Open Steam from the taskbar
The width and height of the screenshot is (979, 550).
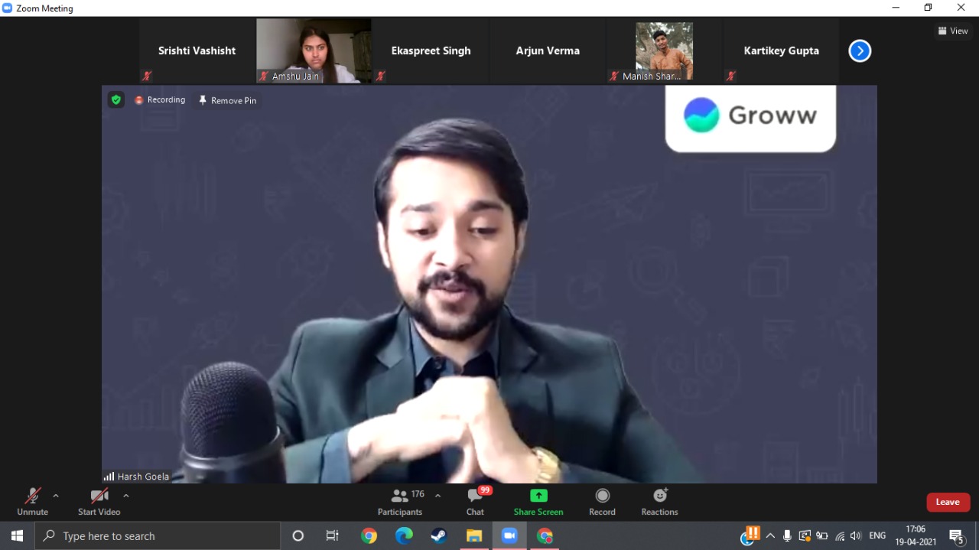point(439,536)
